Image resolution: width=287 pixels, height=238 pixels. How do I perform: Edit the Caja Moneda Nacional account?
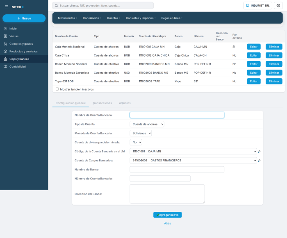point(253,47)
